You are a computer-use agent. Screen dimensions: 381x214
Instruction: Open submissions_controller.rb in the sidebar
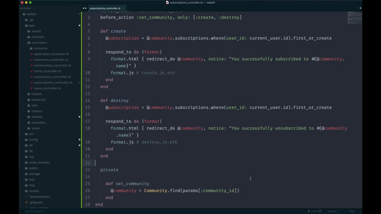pyautogui.click(x=52, y=77)
